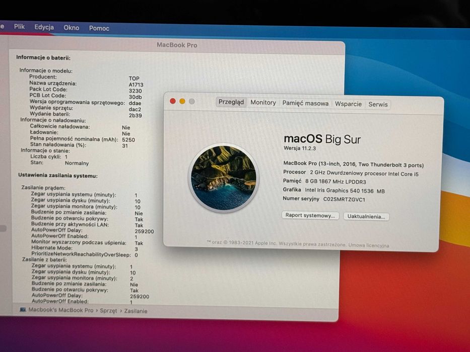Click the macOS Big Sur title
This screenshot has width=470, height=352.
[322, 139]
